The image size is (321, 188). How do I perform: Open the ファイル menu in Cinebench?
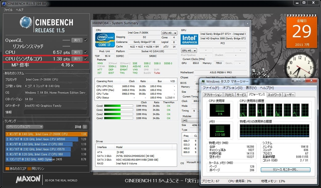[8, 10]
